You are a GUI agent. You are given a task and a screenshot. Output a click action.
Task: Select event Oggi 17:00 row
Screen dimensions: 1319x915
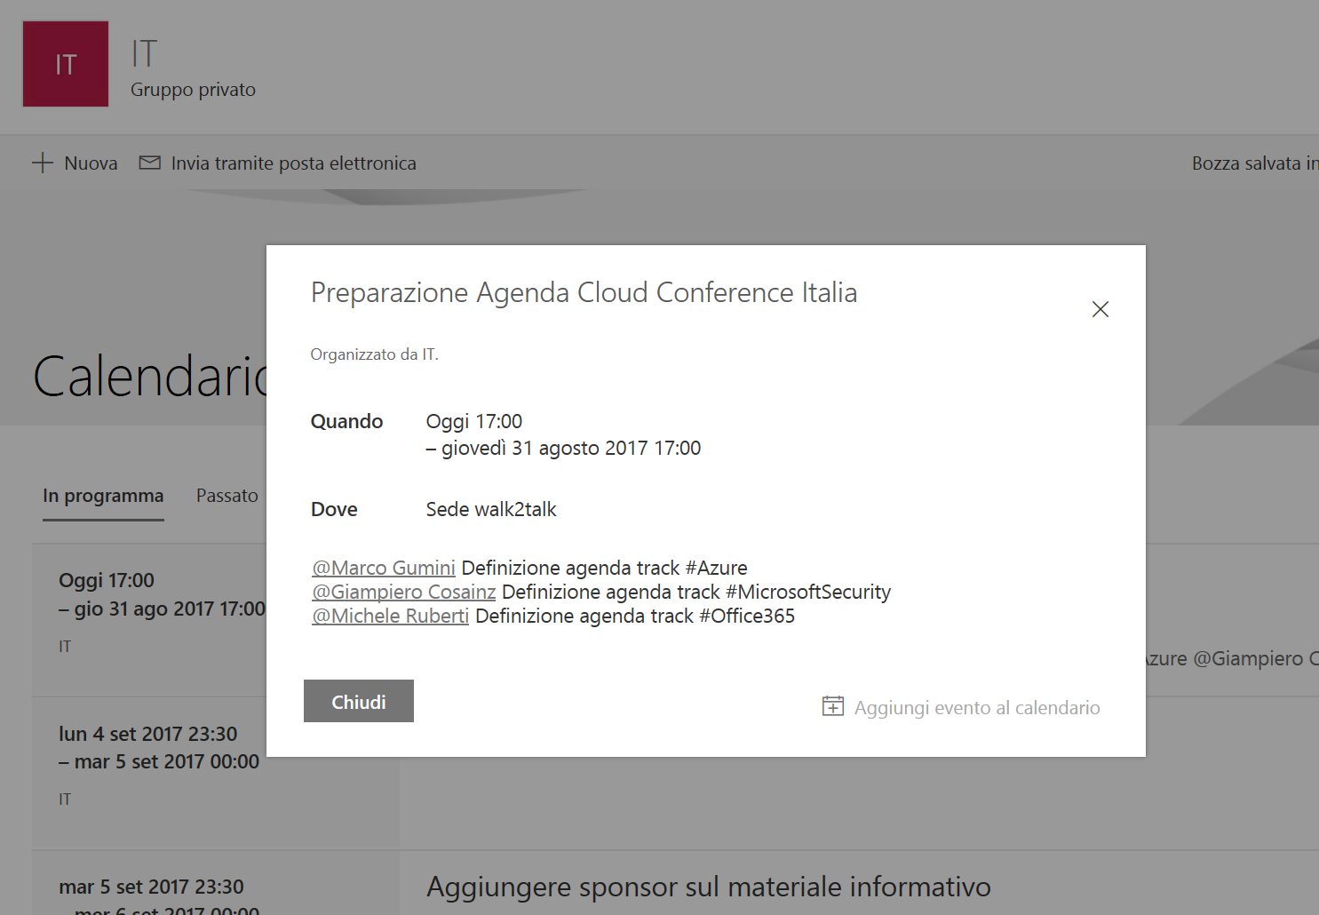click(149, 619)
